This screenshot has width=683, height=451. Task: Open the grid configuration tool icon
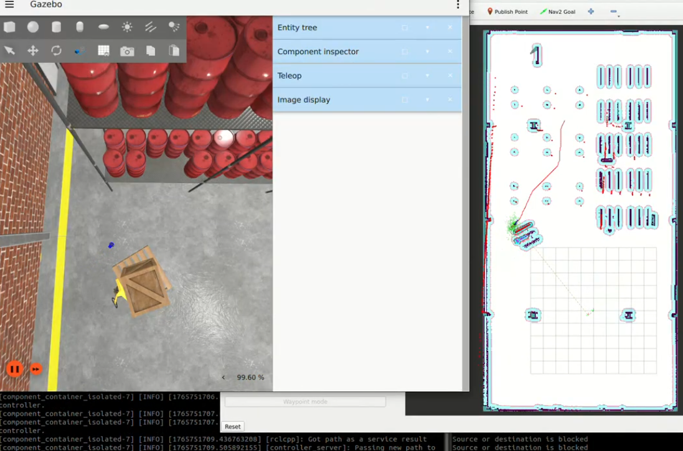pos(103,51)
